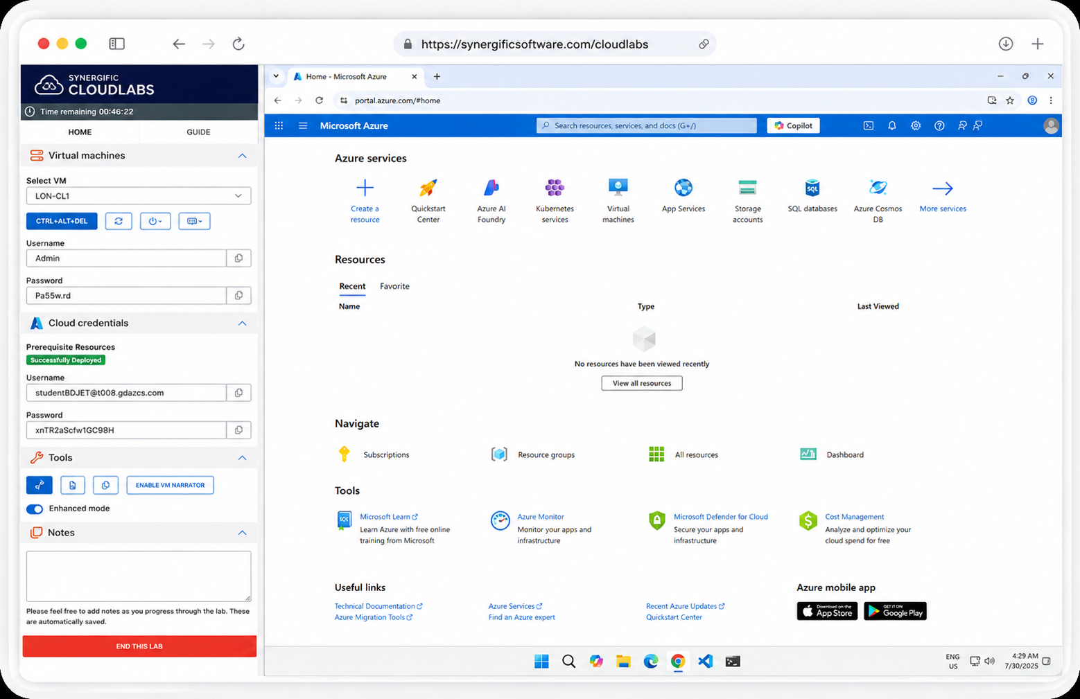
Task: Open Azure Cloud Shell icon in header
Action: pyautogui.click(x=869, y=125)
